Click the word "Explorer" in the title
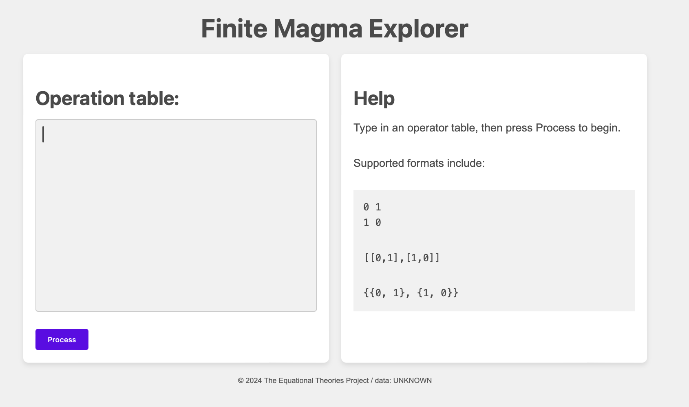The height and width of the screenshot is (407, 689). pyautogui.click(x=418, y=28)
